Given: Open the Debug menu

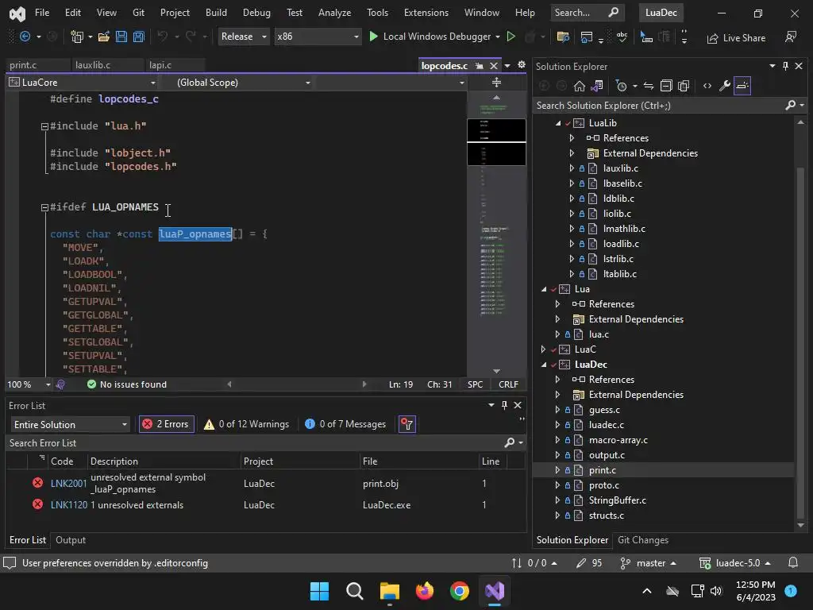Looking at the screenshot, I should [x=256, y=13].
